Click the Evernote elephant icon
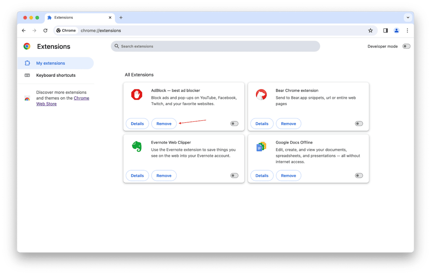This screenshot has height=275, width=431. coord(137,147)
